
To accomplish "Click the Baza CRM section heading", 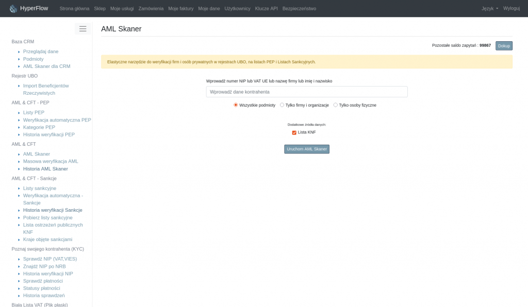I will point(23,42).
